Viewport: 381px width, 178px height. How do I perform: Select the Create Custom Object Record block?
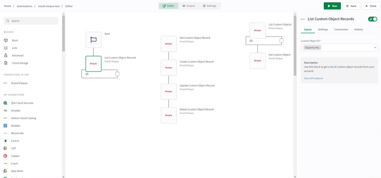169,67
